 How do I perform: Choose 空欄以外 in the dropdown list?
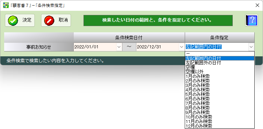coord(220,72)
